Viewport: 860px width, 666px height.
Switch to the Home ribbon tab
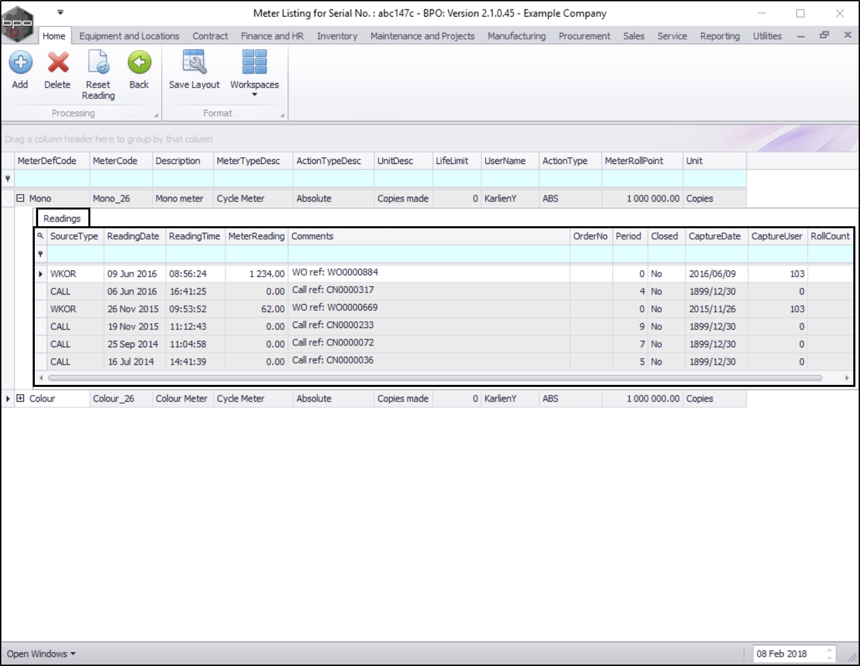pyautogui.click(x=54, y=36)
